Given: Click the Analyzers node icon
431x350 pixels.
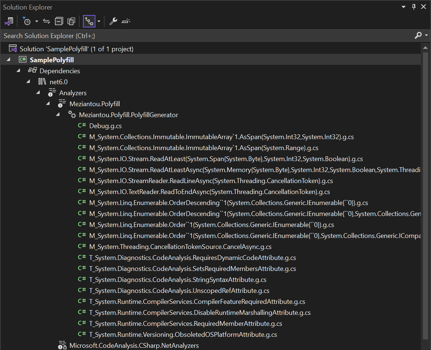Looking at the screenshot, I should [52, 93].
